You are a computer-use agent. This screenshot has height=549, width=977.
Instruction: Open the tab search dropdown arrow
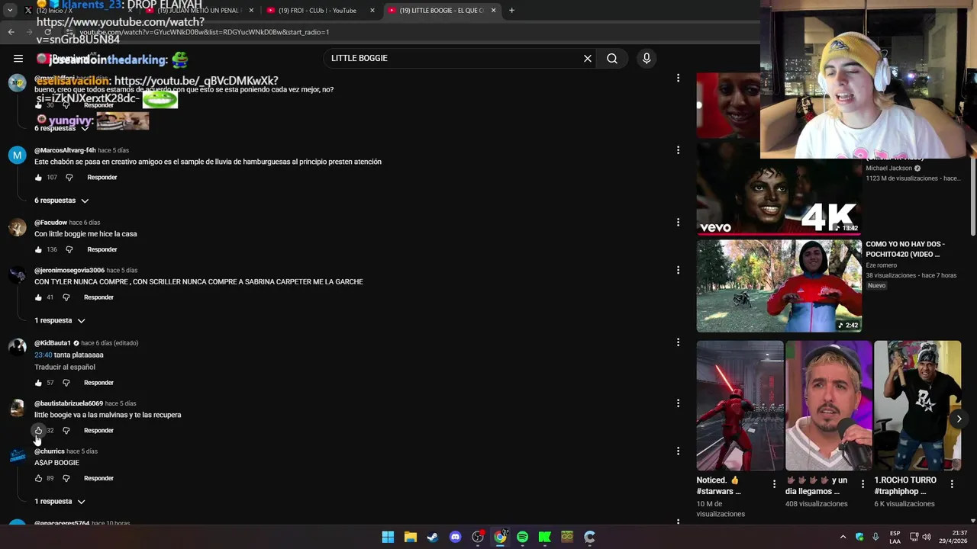(x=10, y=11)
